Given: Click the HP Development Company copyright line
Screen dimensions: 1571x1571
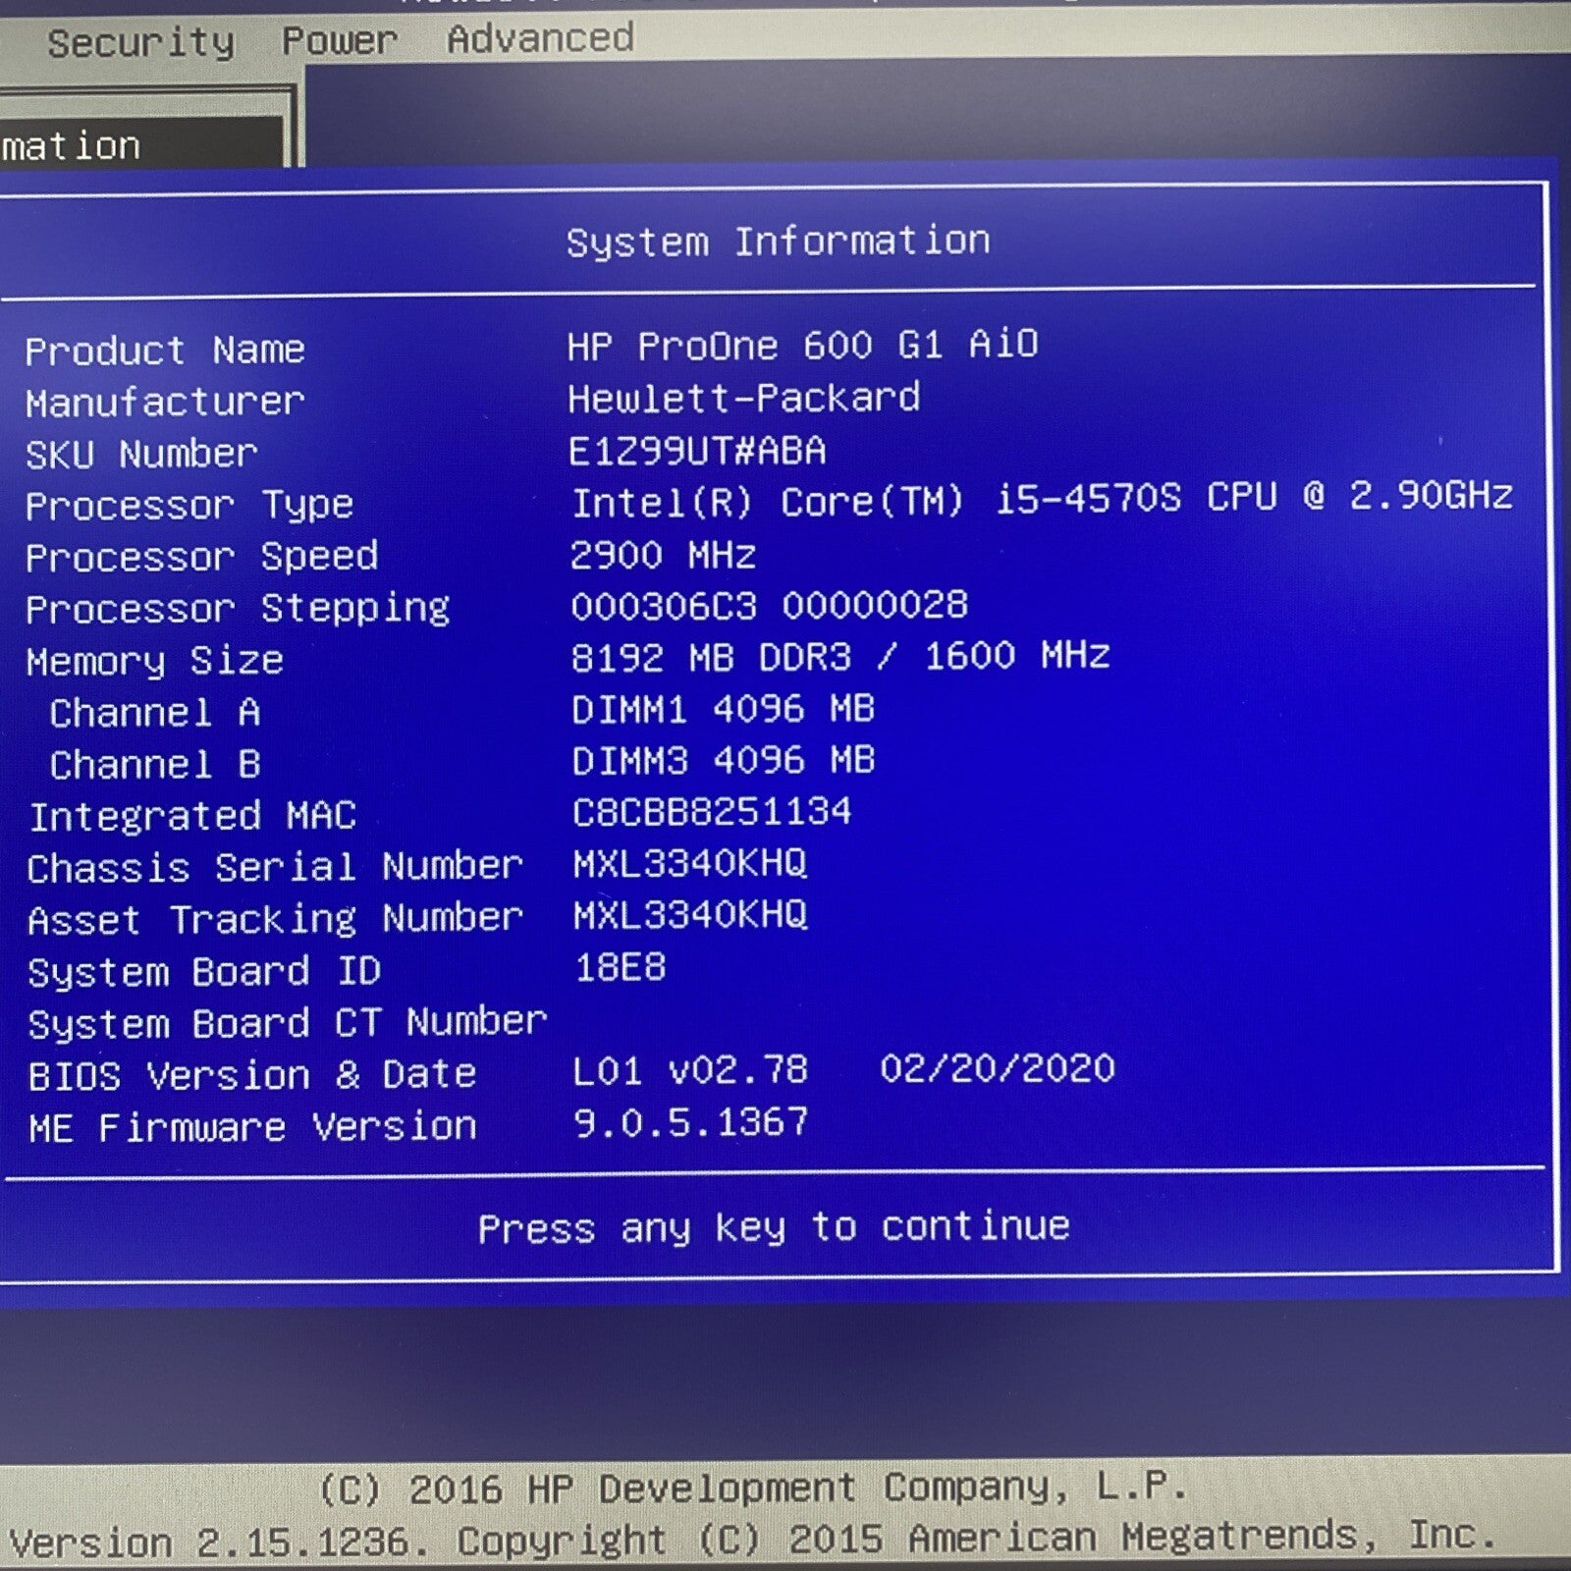Looking at the screenshot, I should point(753,1489).
